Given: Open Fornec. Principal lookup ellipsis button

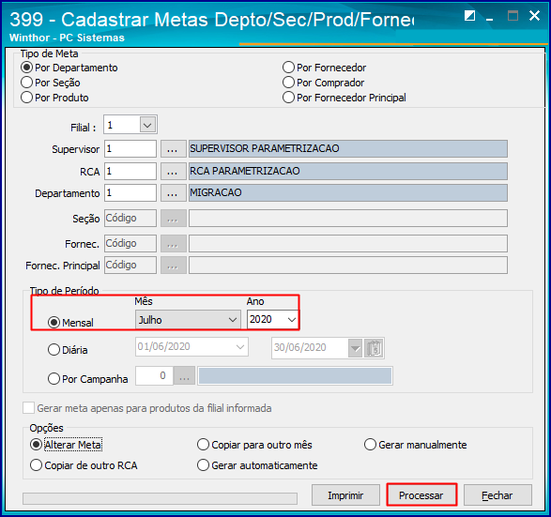Looking at the screenshot, I should pos(174,266).
